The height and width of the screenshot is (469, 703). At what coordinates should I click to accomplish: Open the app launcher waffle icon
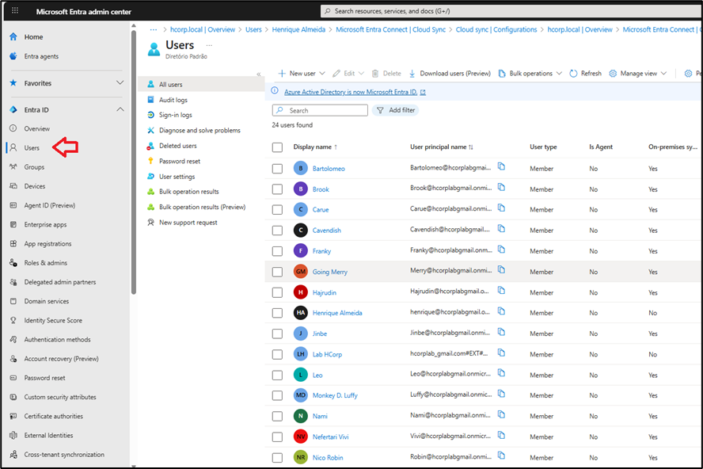[x=14, y=11]
